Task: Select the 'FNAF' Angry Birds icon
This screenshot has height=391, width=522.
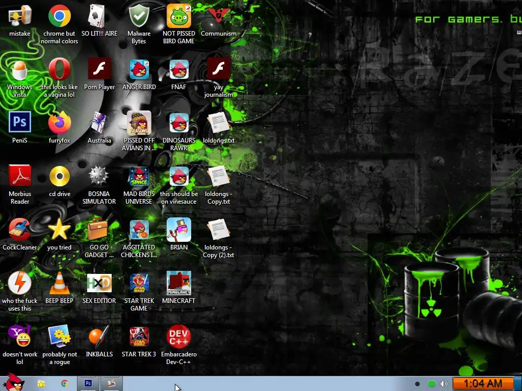Action: pyautogui.click(x=179, y=69)
